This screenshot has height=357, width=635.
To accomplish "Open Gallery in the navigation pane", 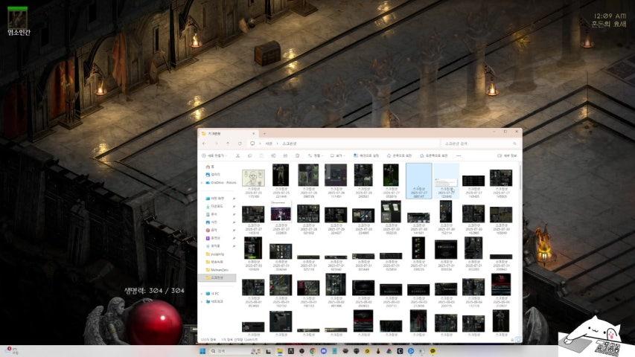I will pos(214,174).
